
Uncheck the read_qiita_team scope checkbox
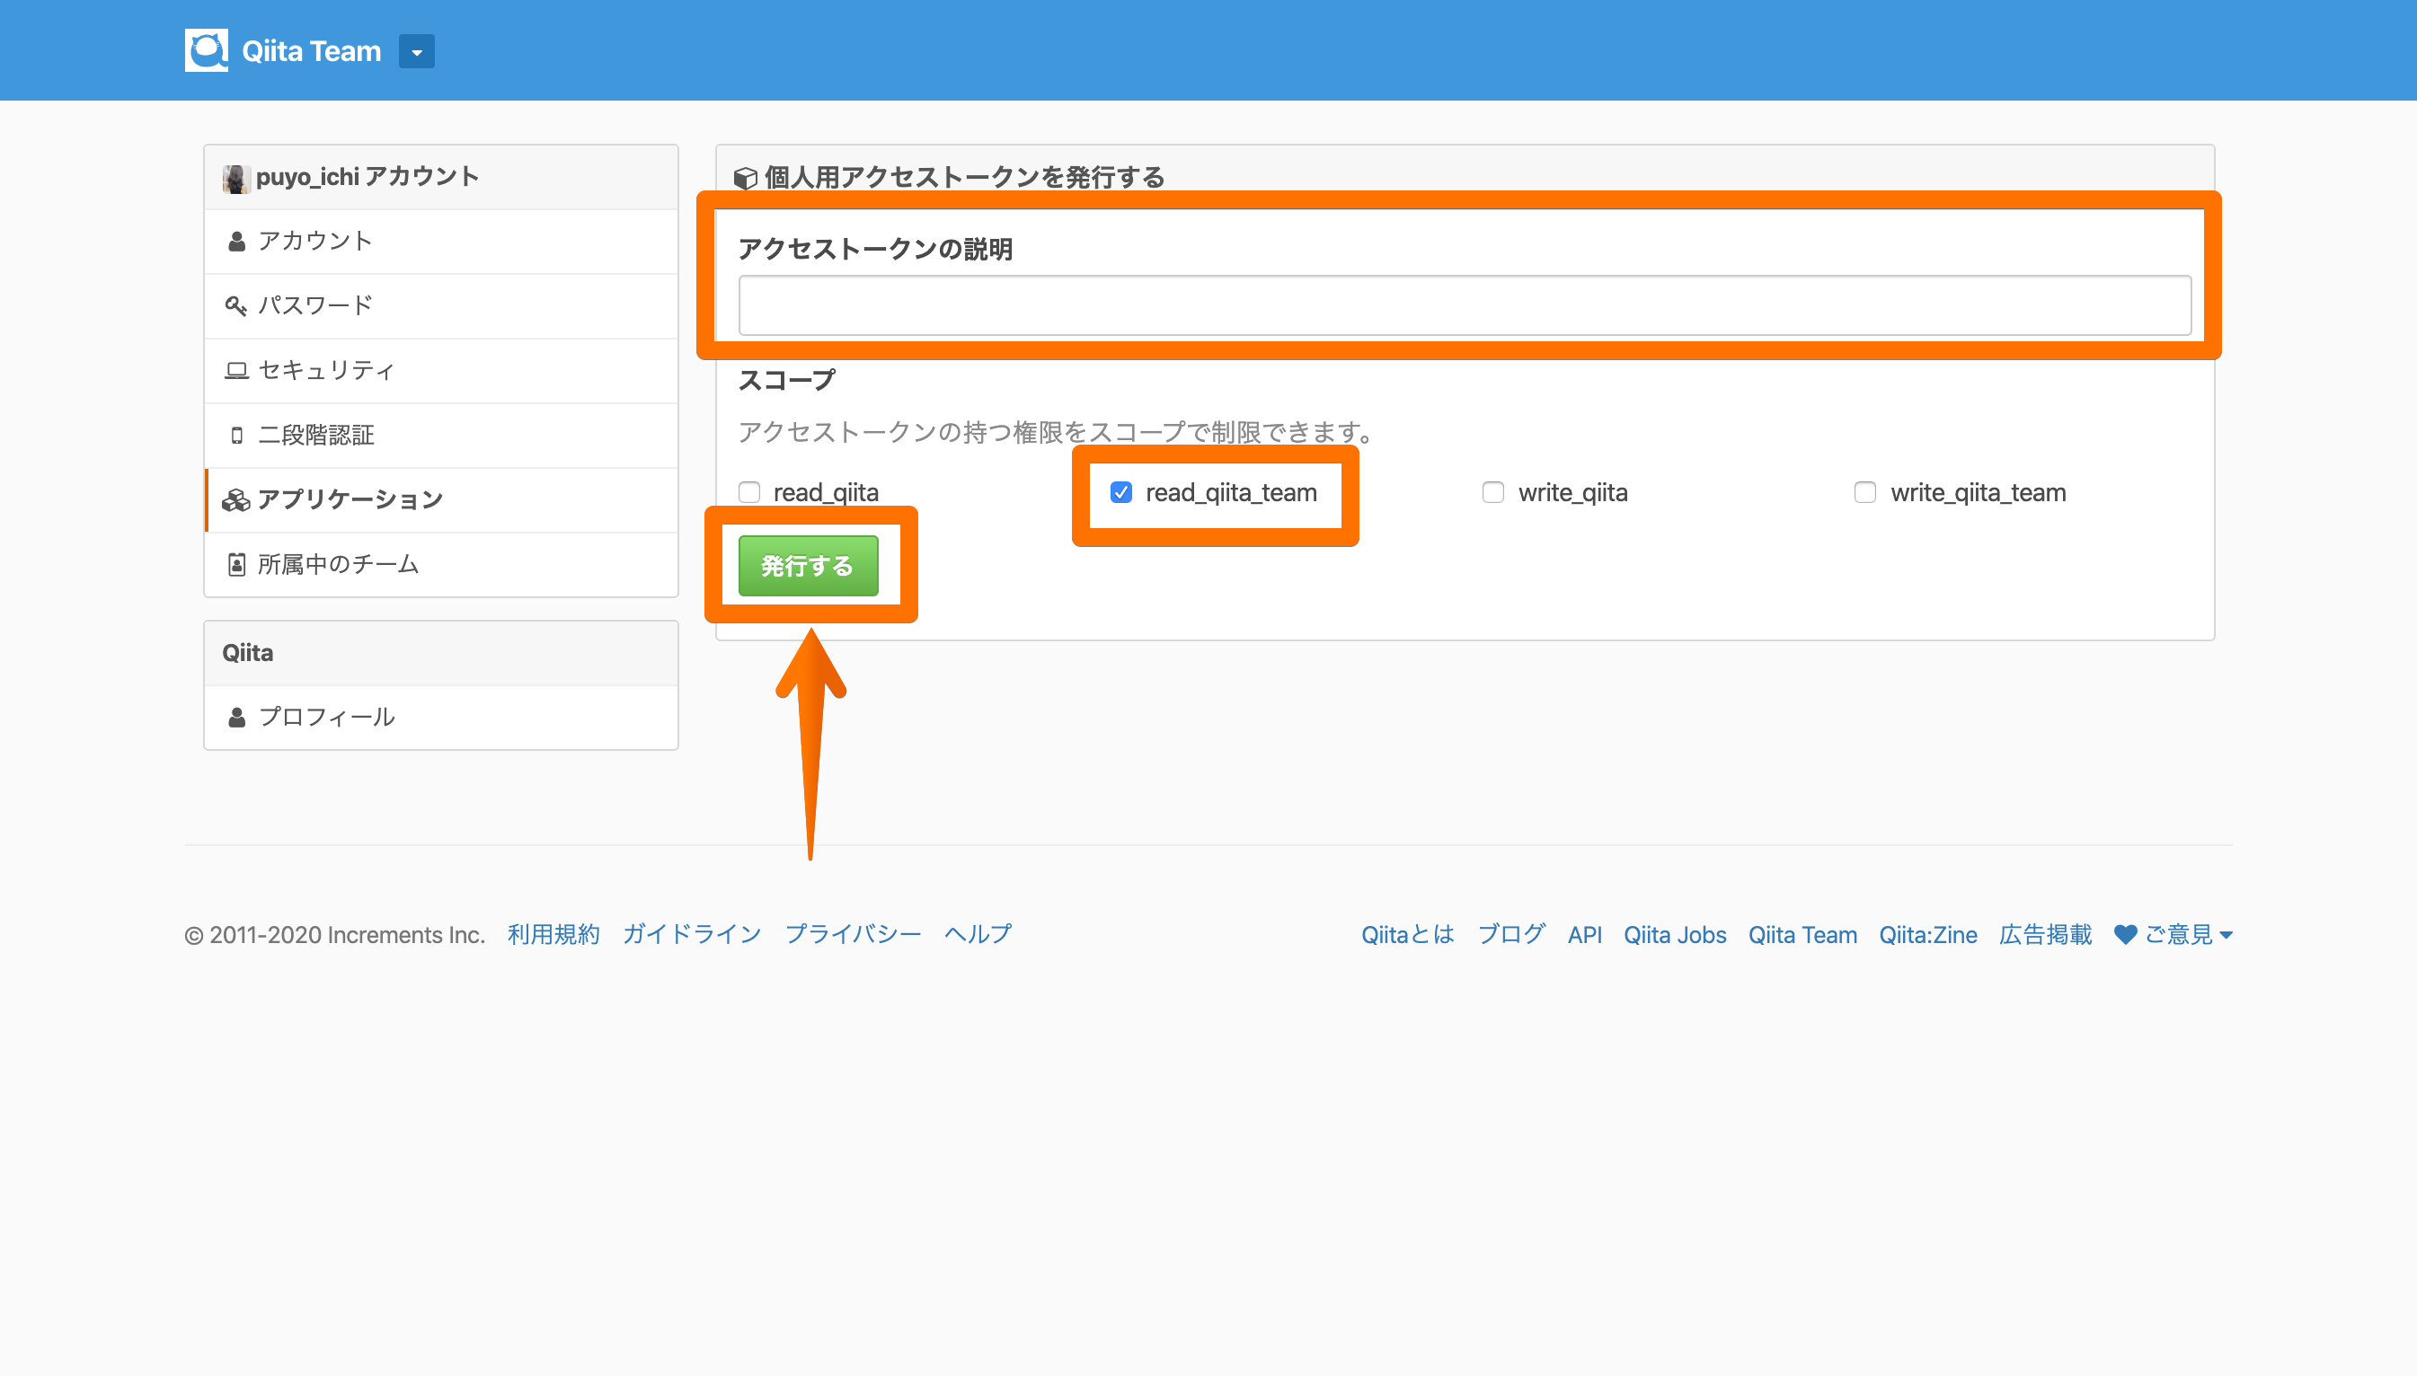[1121, 492]
